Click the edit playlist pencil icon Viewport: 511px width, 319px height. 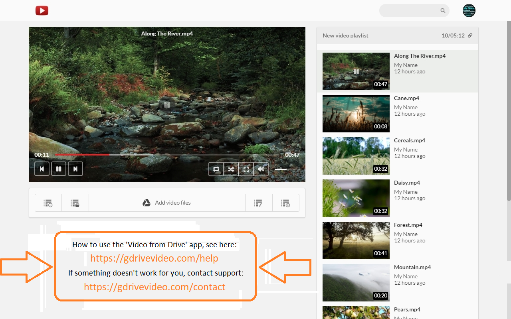coord(258,203)
